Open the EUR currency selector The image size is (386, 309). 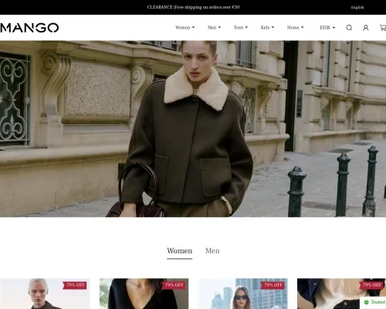[x=327, y=28]
